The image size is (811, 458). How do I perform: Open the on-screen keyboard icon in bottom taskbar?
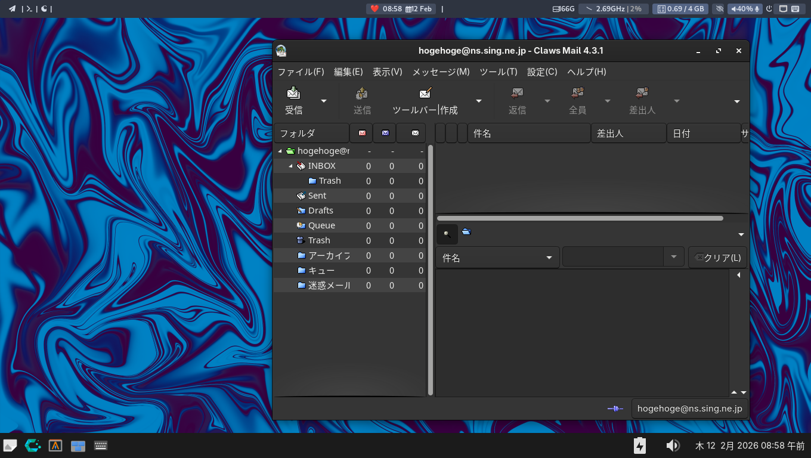tap(101, 445)
